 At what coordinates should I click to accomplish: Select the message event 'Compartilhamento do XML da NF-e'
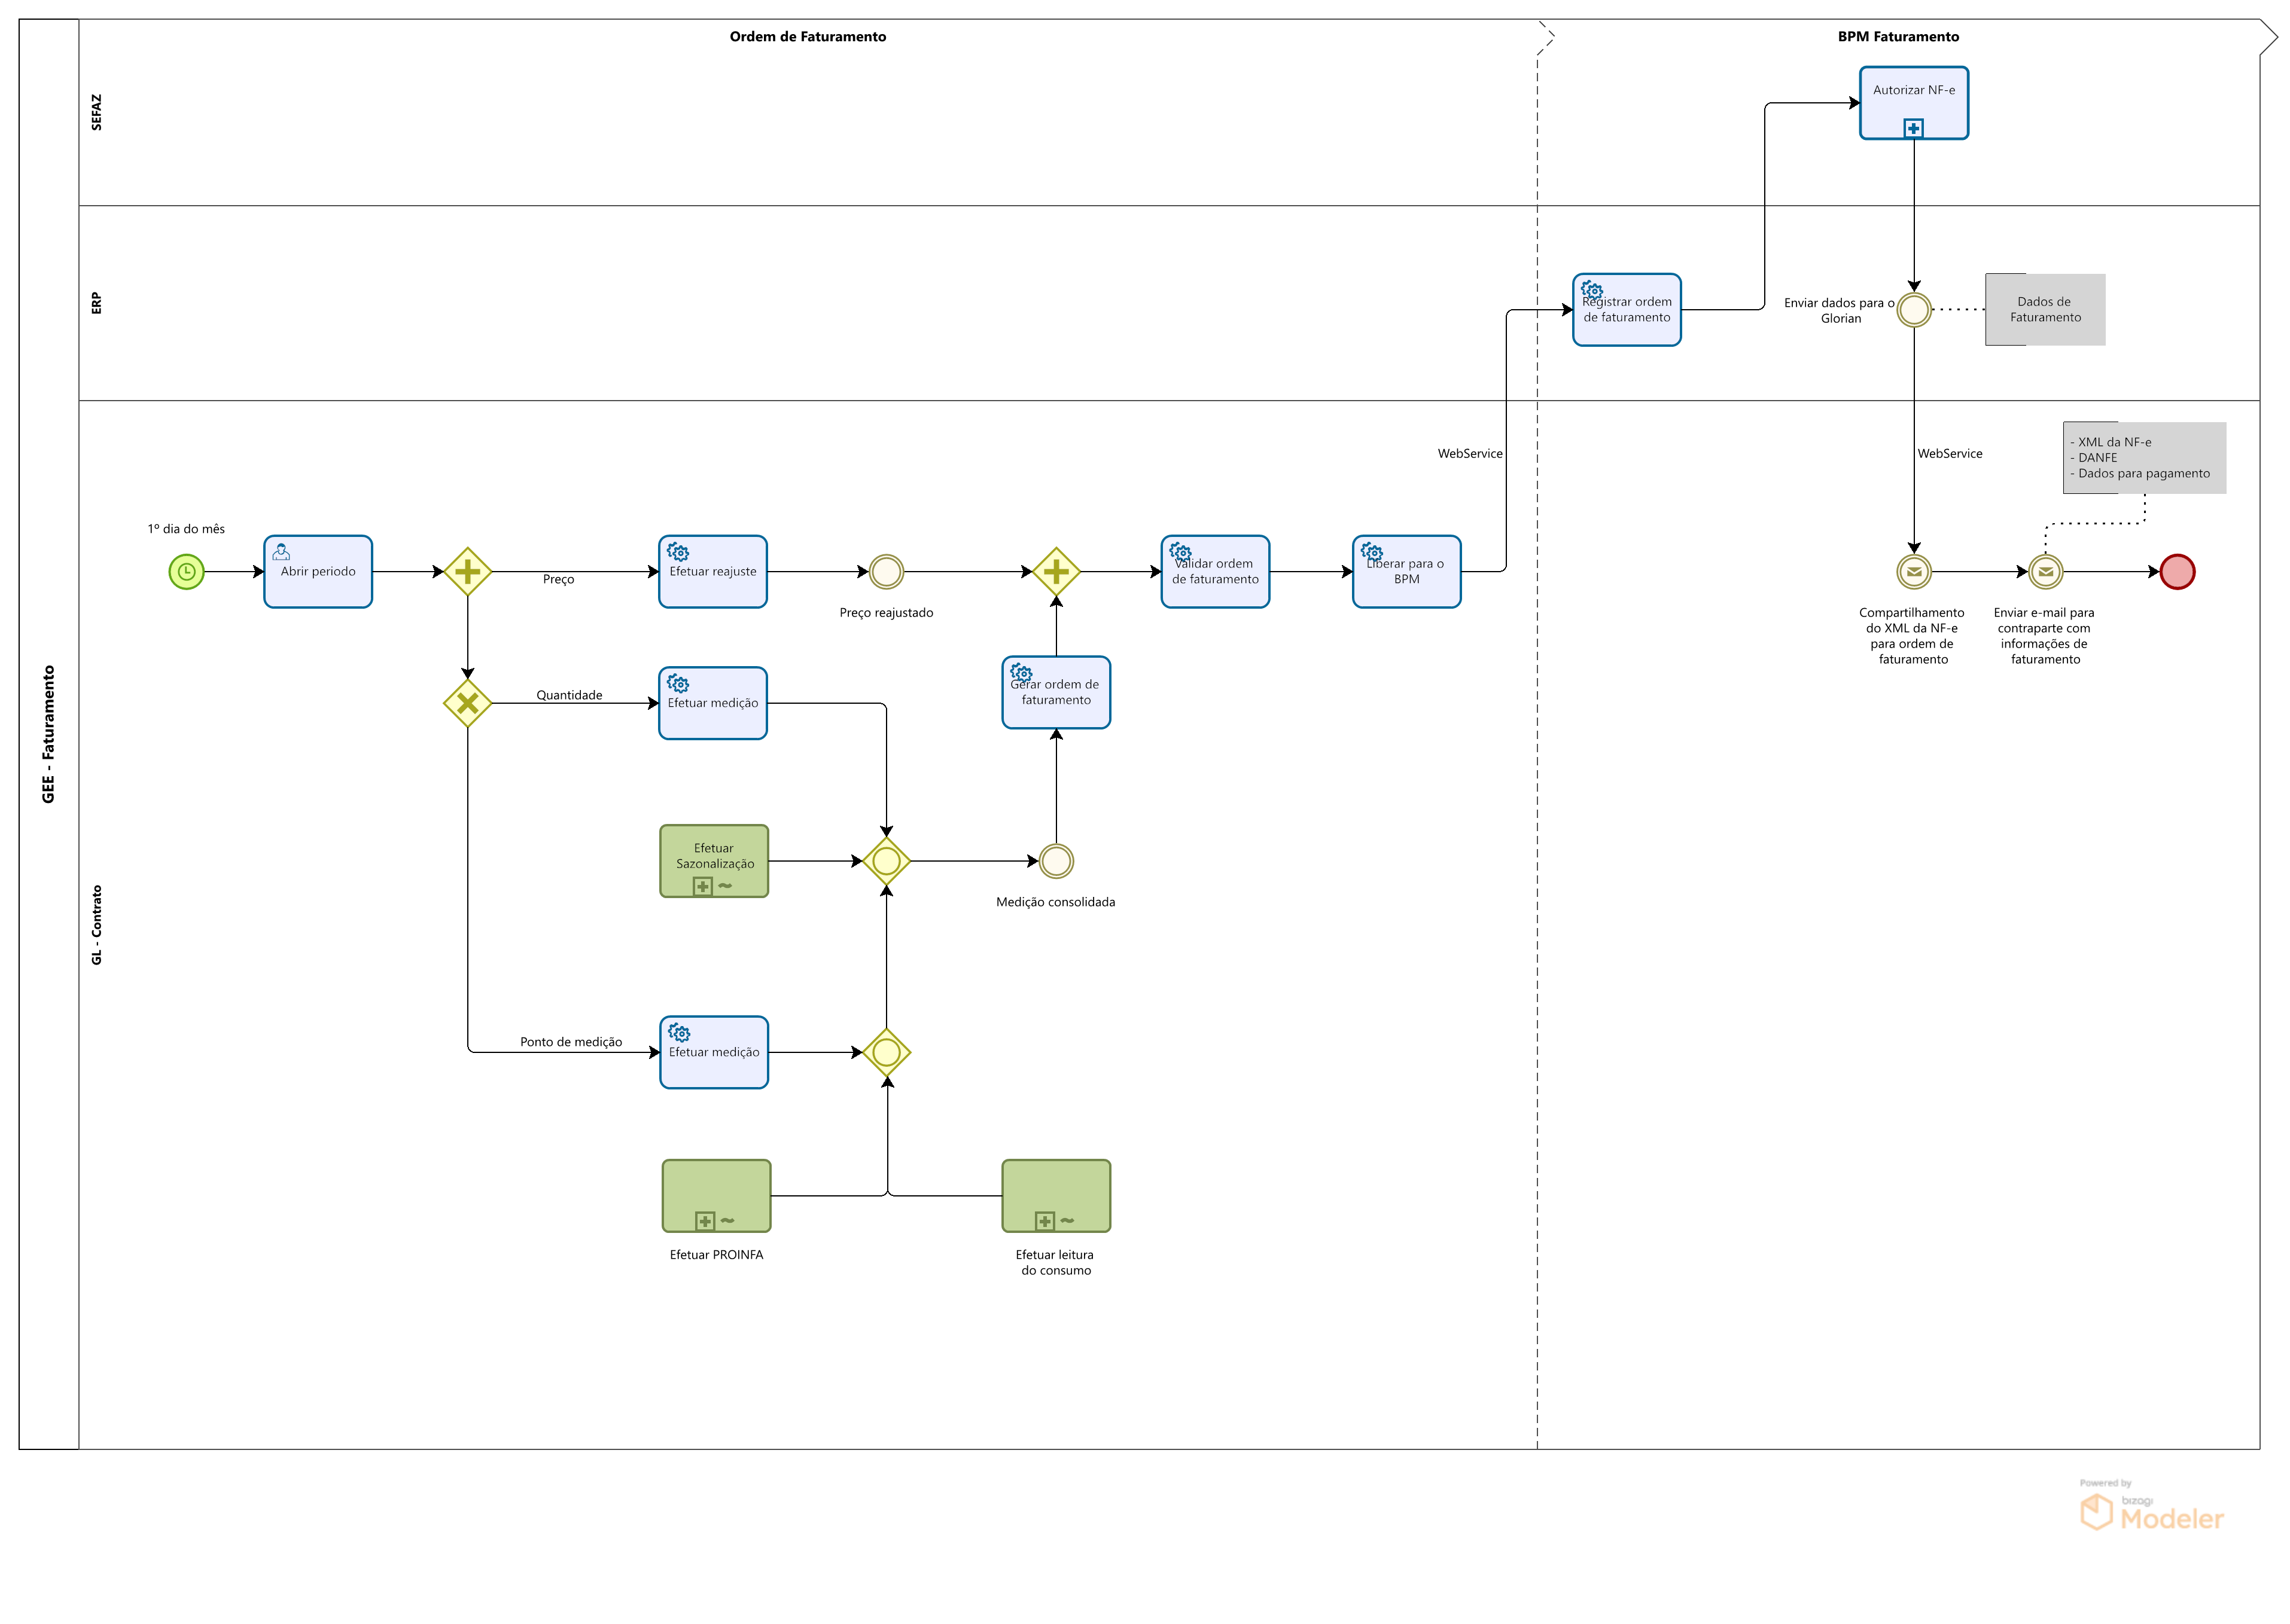point(1913,572)
